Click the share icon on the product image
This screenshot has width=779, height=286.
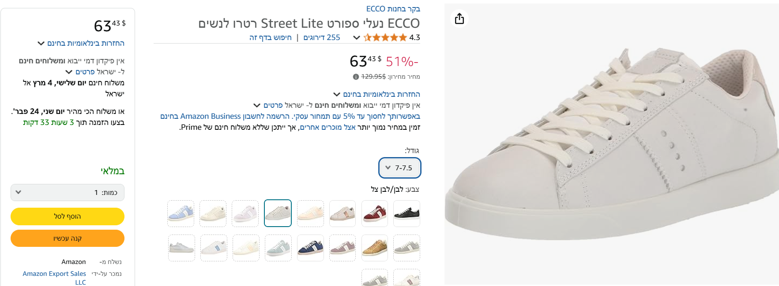pos(459,19)
